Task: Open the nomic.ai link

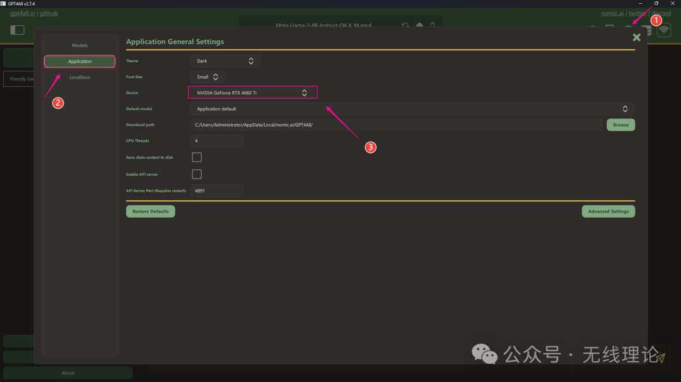Action: [612, 13]
